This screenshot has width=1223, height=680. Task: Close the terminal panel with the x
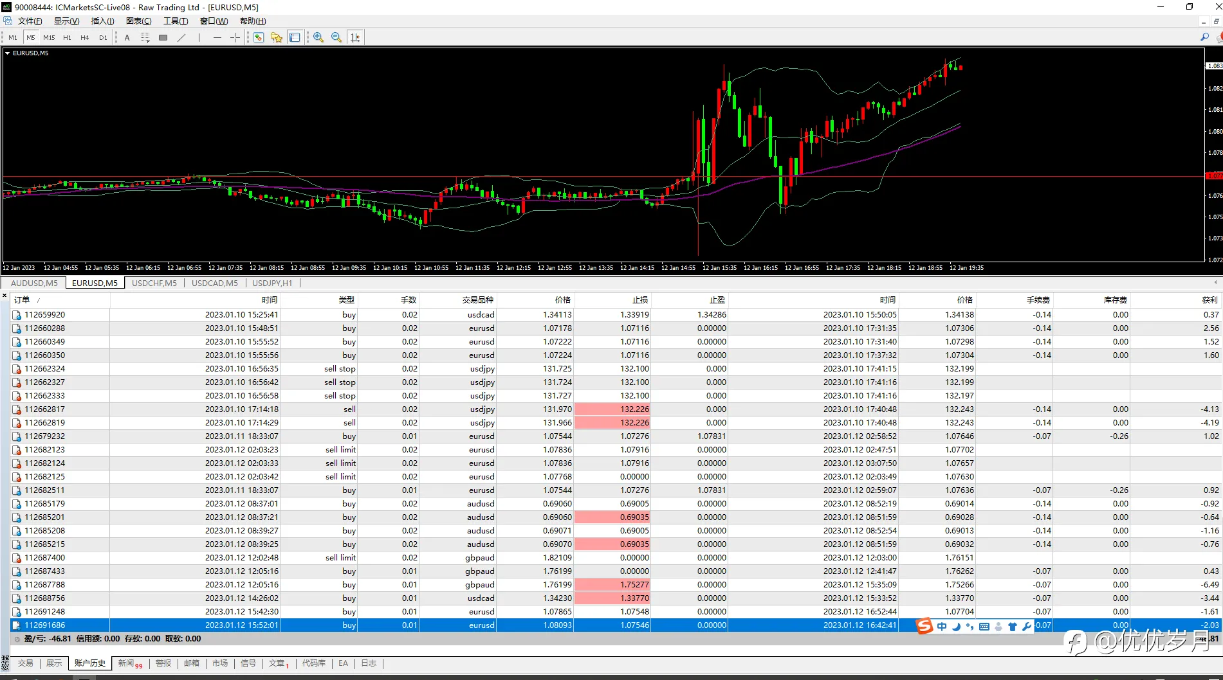[x=5, y=296]
